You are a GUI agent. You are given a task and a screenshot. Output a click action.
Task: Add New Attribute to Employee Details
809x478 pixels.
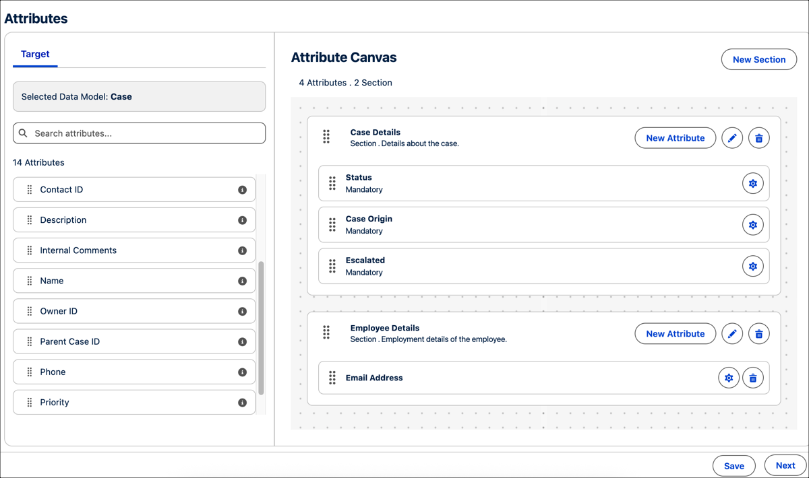pyautogui.click(x=676, y=334)
